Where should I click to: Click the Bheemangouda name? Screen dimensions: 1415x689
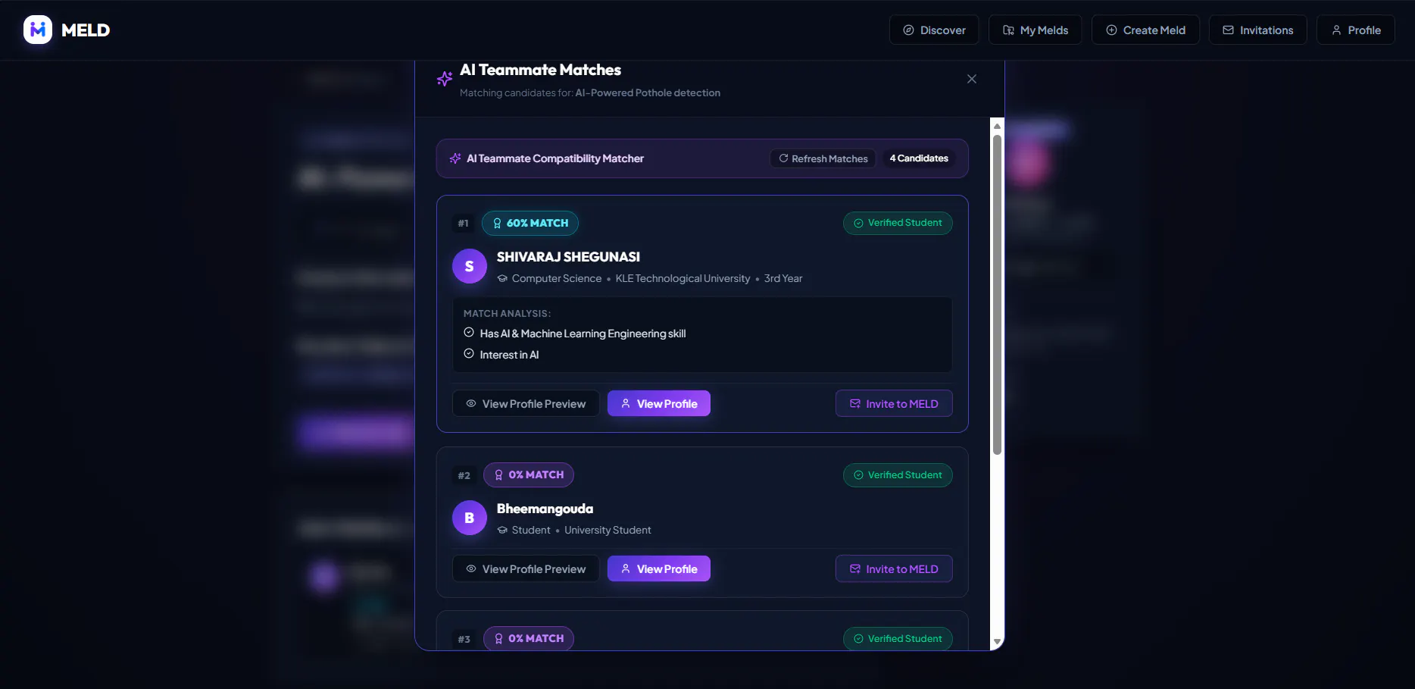click(x=545, y=509)
